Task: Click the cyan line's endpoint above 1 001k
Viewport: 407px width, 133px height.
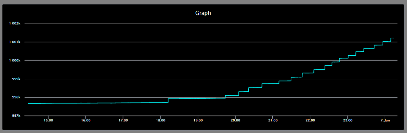Action: [x=394, y=38]
